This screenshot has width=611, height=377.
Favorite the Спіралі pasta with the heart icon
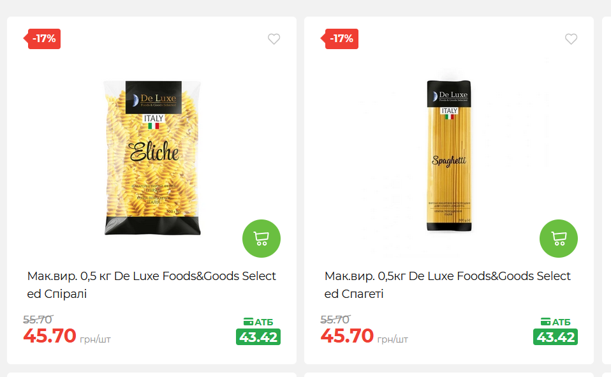pos(274,39)
